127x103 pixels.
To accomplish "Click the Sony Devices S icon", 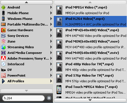I will pos(3,36).
